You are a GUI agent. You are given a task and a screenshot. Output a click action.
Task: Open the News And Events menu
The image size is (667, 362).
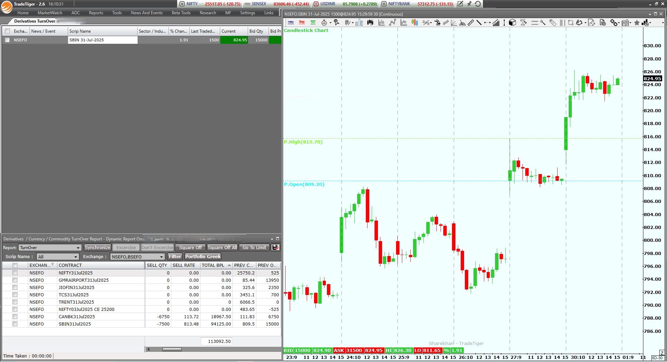tap(147, 13)
